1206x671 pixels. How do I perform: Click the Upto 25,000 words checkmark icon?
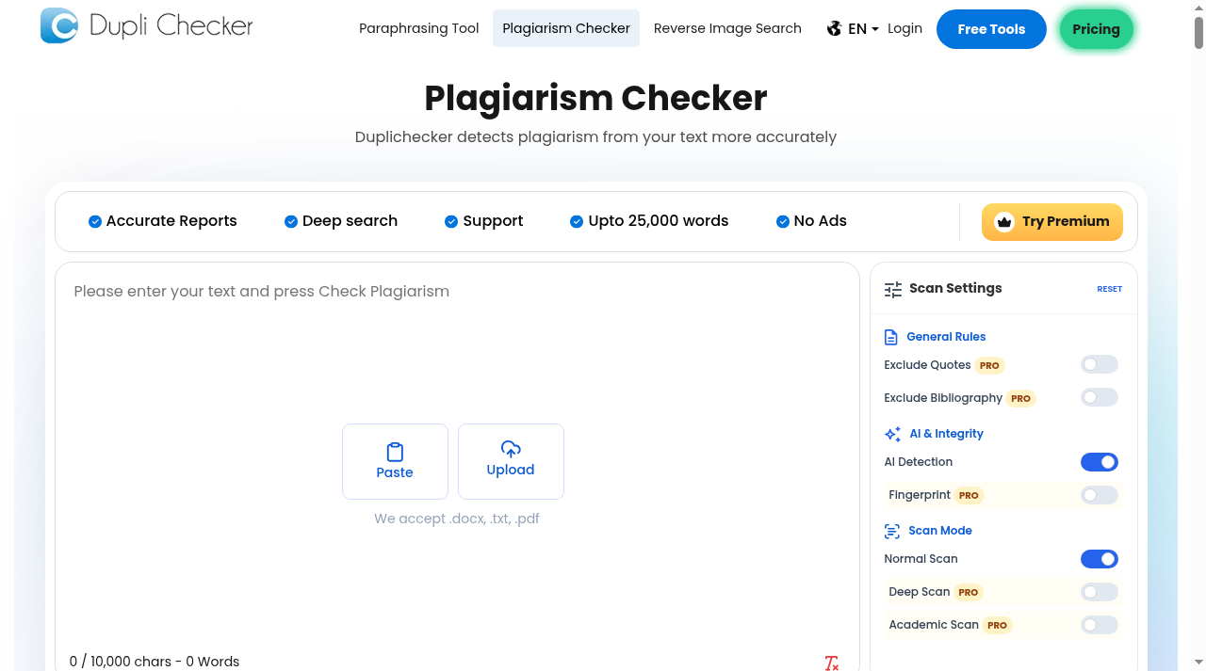point(577,222)
